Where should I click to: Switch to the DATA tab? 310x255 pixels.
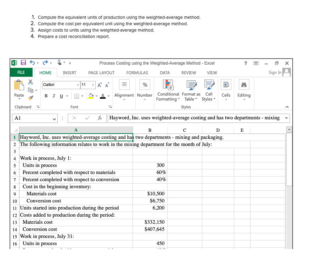pos(165,73)
